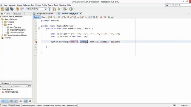The width and height of the screenshot is (191, 107).
Task: Open the Search field magnifier dropdown
Action: click(167, 5)
